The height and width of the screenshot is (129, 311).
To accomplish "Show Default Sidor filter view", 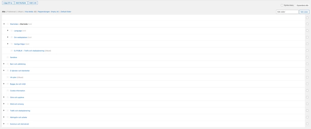I will [66, 12].
